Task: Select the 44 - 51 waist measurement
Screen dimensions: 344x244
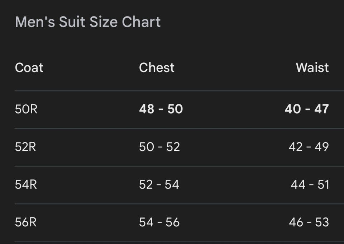Action: [310, 184]
